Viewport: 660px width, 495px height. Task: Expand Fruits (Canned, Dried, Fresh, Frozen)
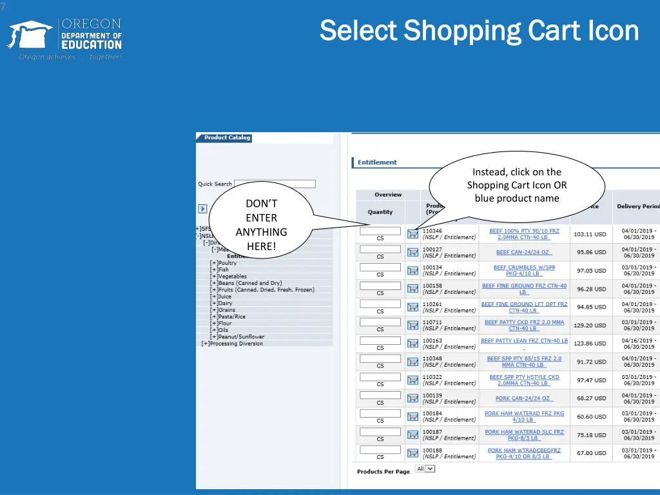(x=214, y=289)
